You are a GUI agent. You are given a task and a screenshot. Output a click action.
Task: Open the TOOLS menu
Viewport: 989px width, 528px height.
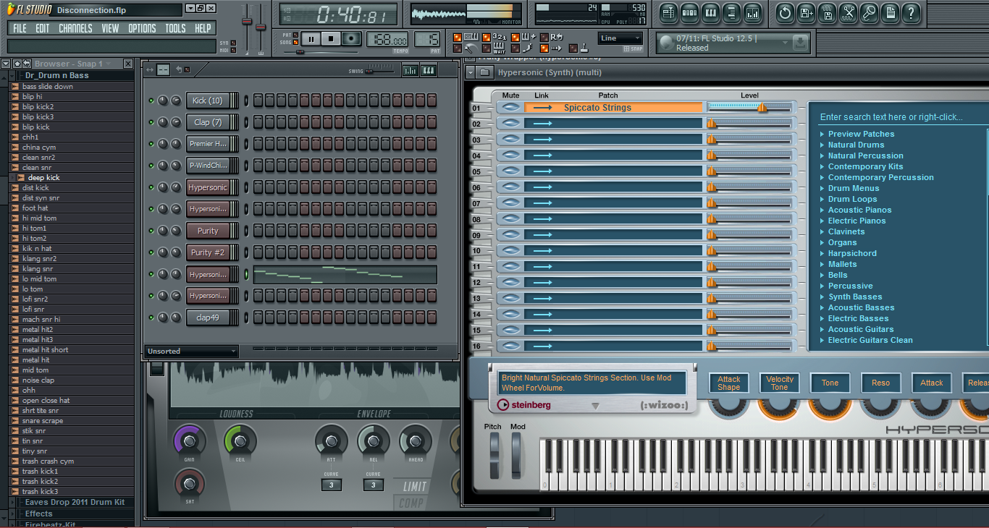pos(175,28)
